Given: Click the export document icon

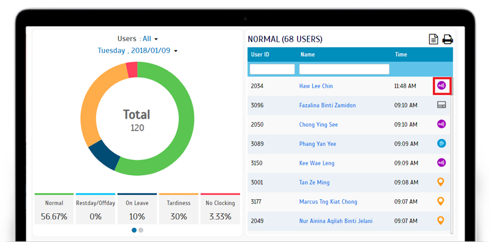Looking at the screenshot, I should click(433, 39).
